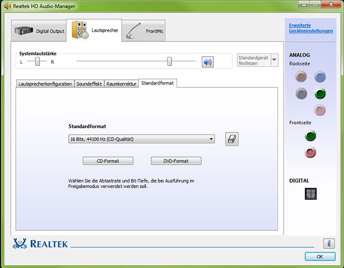The width and height of the screenshot is (344, 268).
Task: Click the DVD-Format button
Action: 176,161
